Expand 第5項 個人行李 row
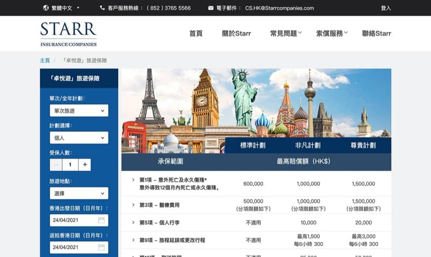431x257 pixels. point(134,223)
